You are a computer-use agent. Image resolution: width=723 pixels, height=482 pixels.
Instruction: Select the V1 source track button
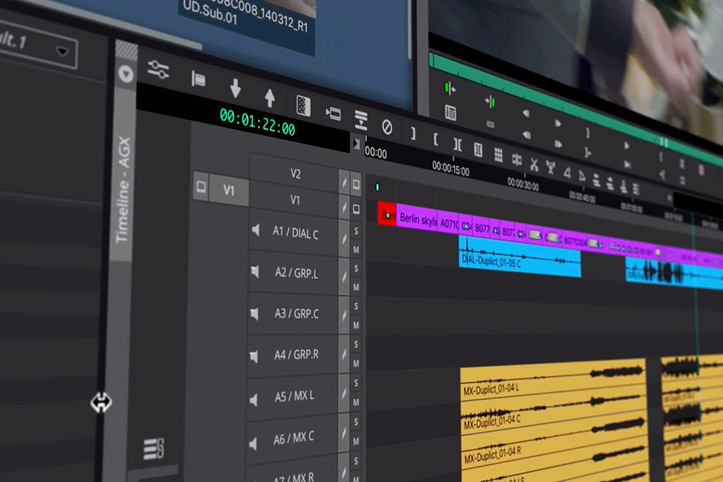pyautogui.click(x=229, y=190)
